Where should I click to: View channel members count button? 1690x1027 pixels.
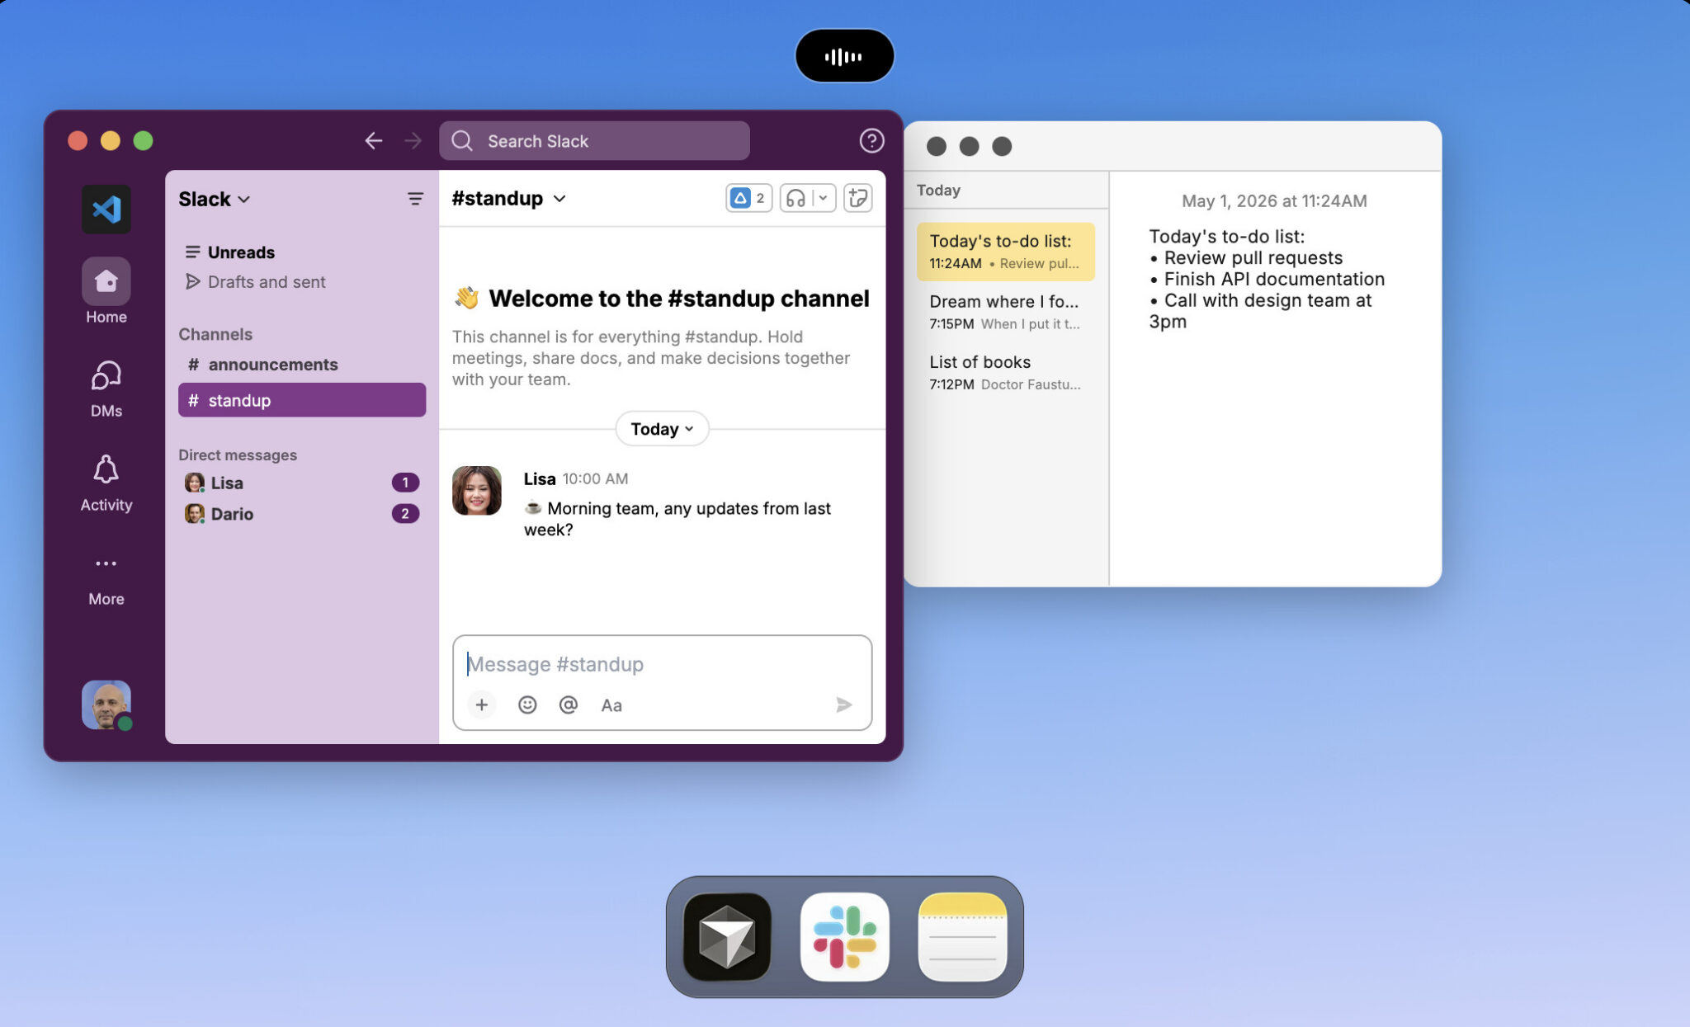748,198
